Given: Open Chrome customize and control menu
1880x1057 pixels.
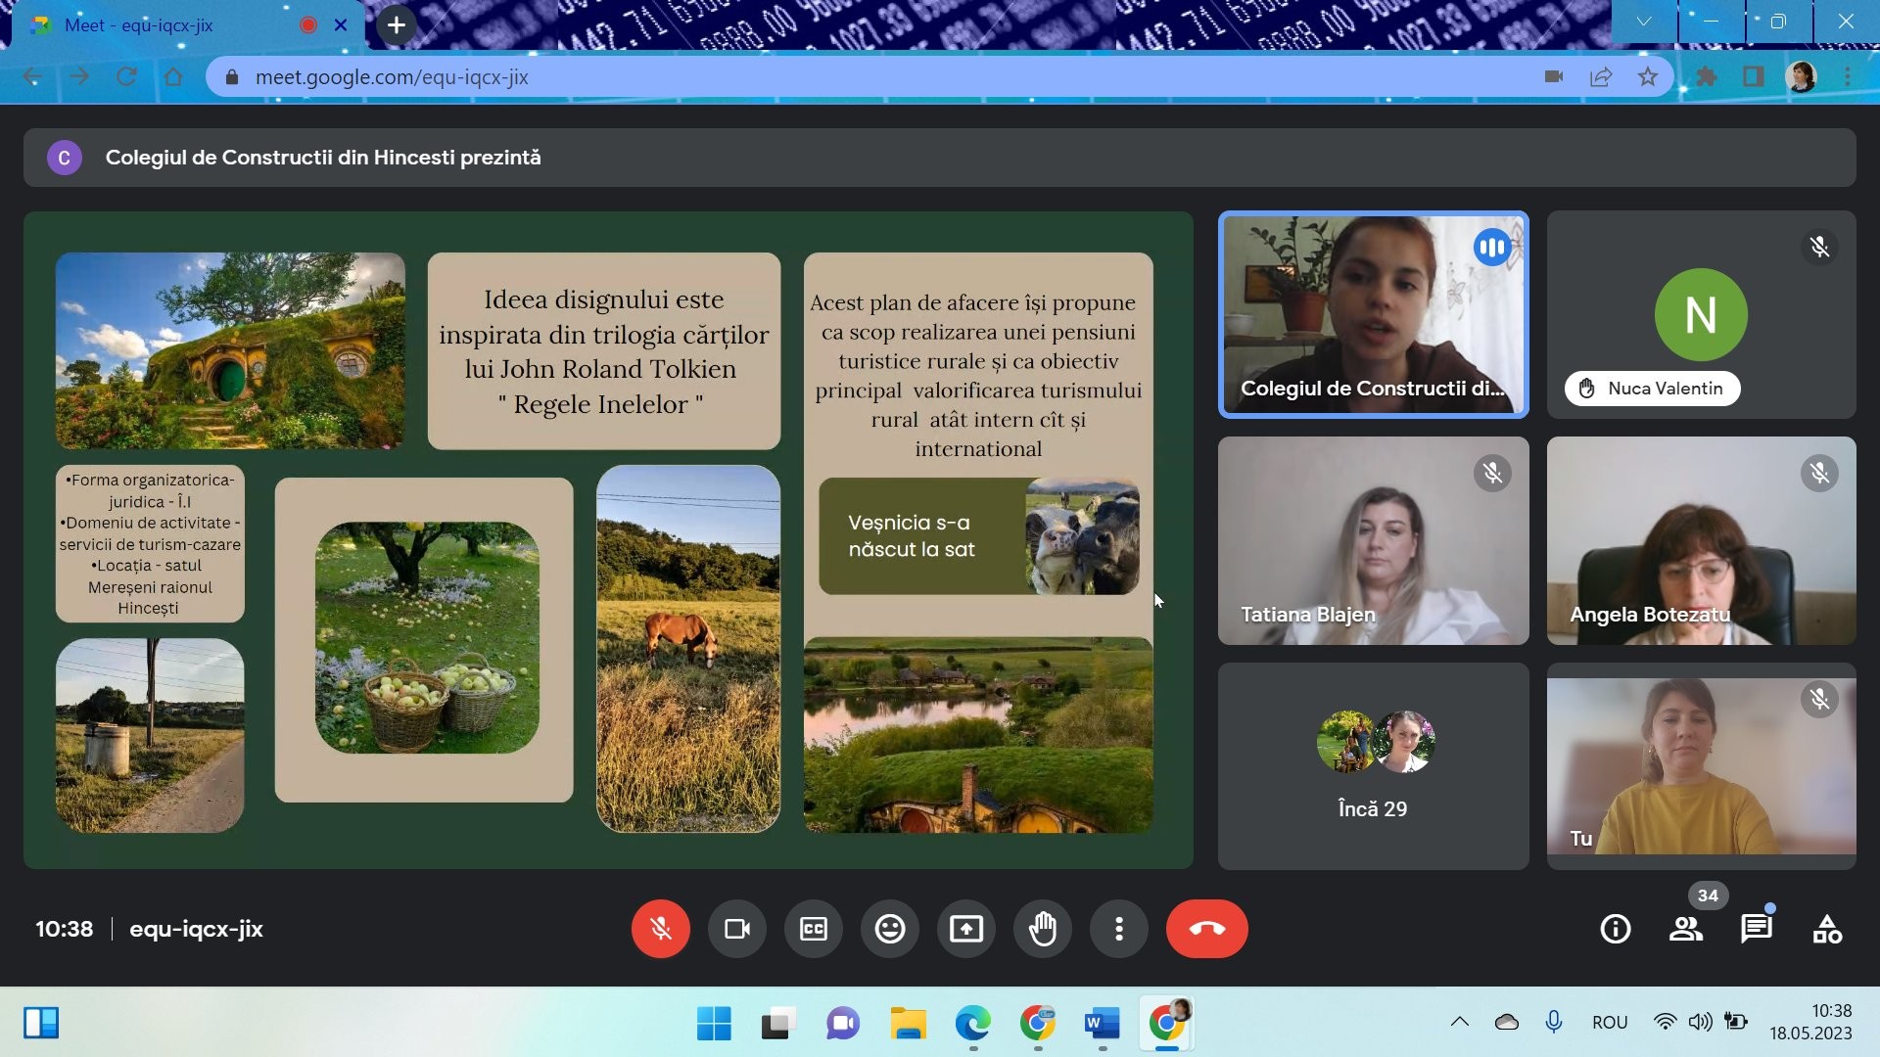Looking at the screenshot, I should click(1848, 77).
